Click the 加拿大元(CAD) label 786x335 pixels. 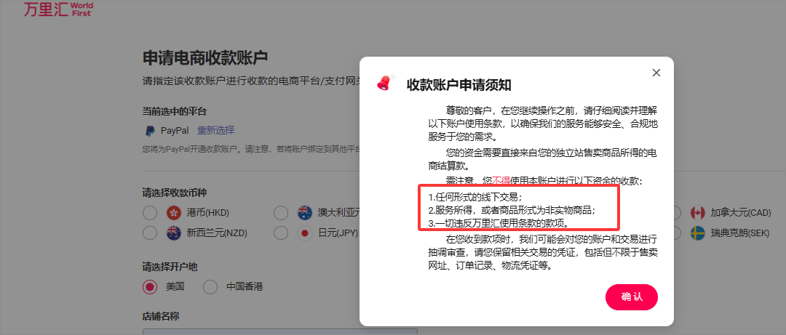coord(740,213)
